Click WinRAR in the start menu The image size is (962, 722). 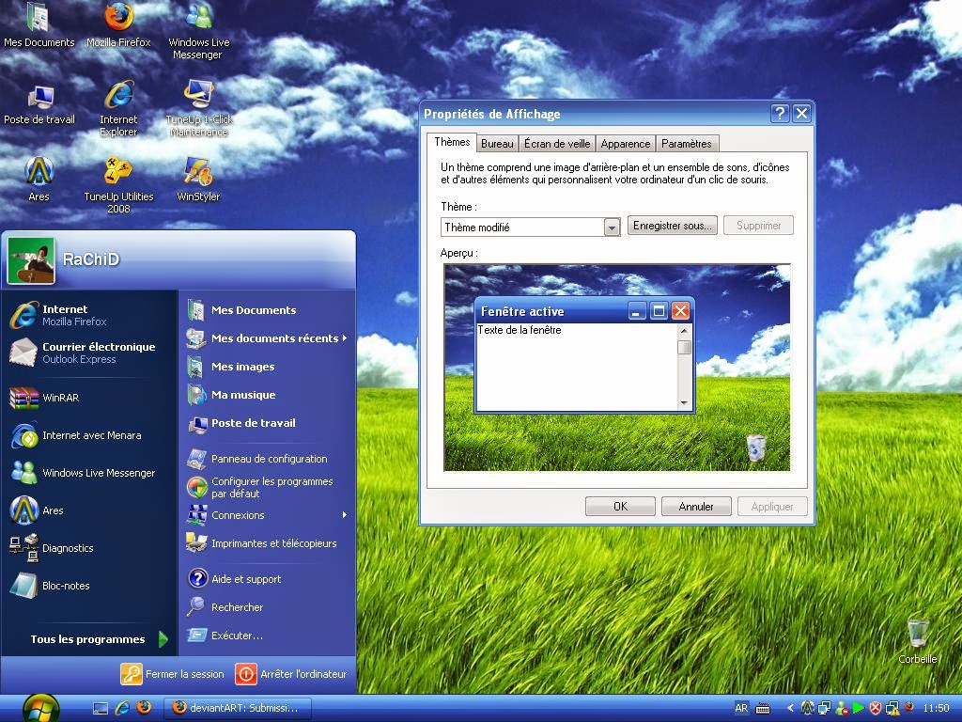[x=60, y=398]
